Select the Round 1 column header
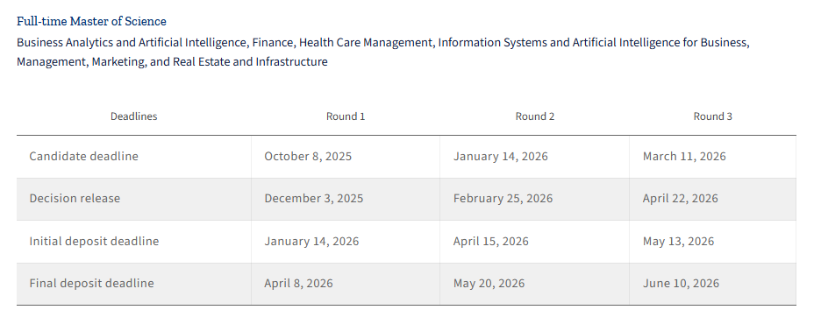Viewport: 821px width, 317px height. click(x=346, y=116)
